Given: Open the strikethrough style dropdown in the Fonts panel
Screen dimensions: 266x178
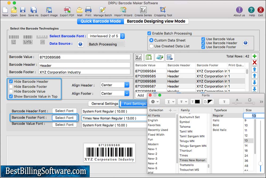Looking at the screenshot, I should pos(183,102).
